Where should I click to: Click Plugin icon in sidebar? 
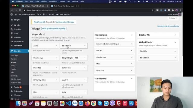12,87
